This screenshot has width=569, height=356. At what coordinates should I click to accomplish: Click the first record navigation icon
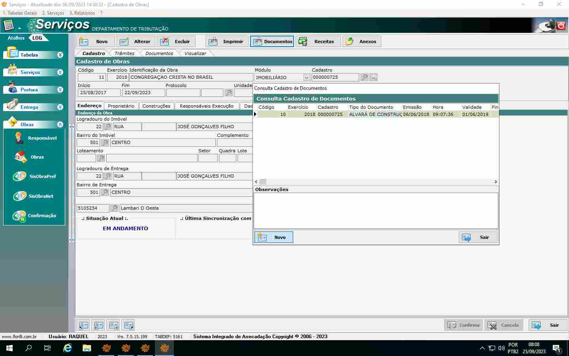83,326
